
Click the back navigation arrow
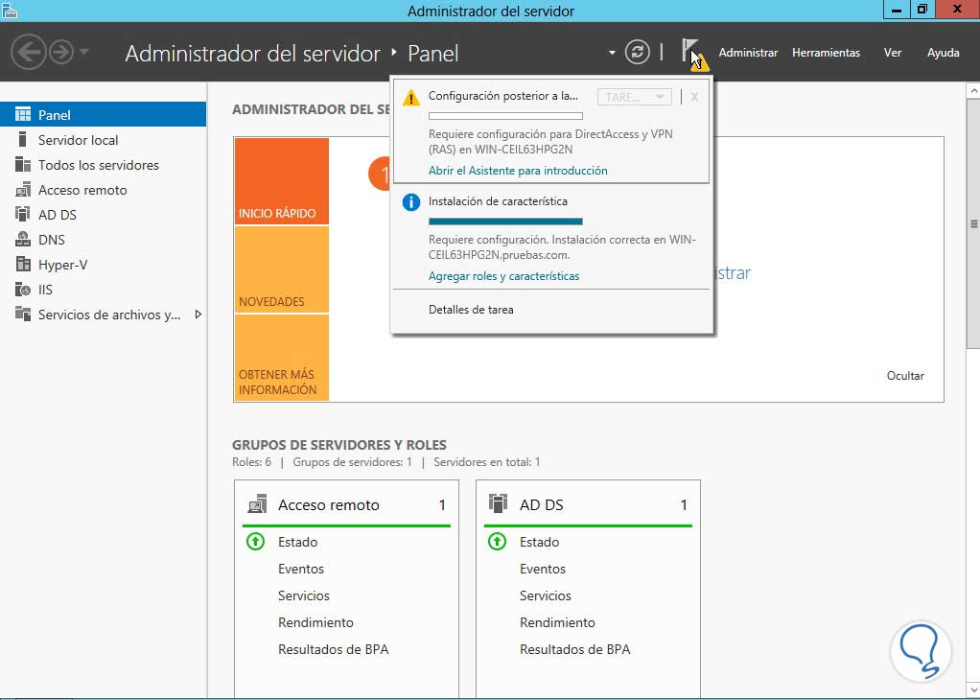pyautogui.click(x=28, y=52)
